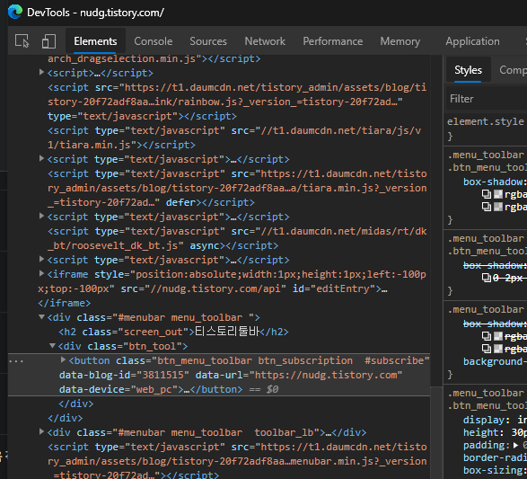Click the data-blog-id "3811515" attribute
The width and height of the screenshot is (527, 479).
pos(124,375)
